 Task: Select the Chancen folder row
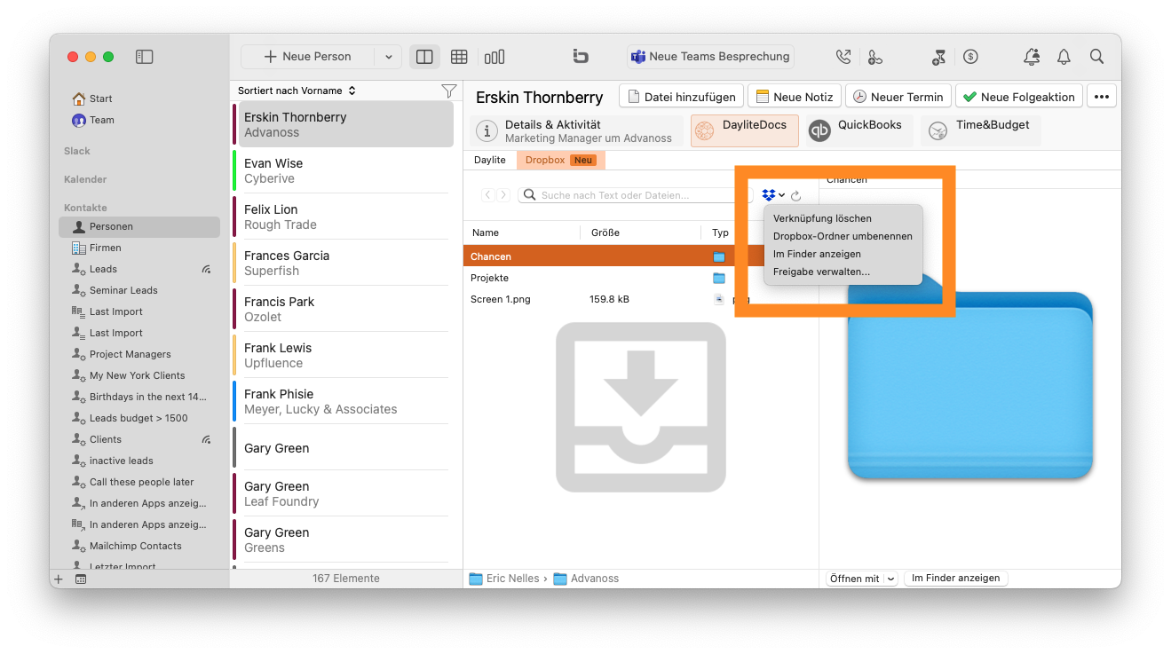click(x=613, y=256)
